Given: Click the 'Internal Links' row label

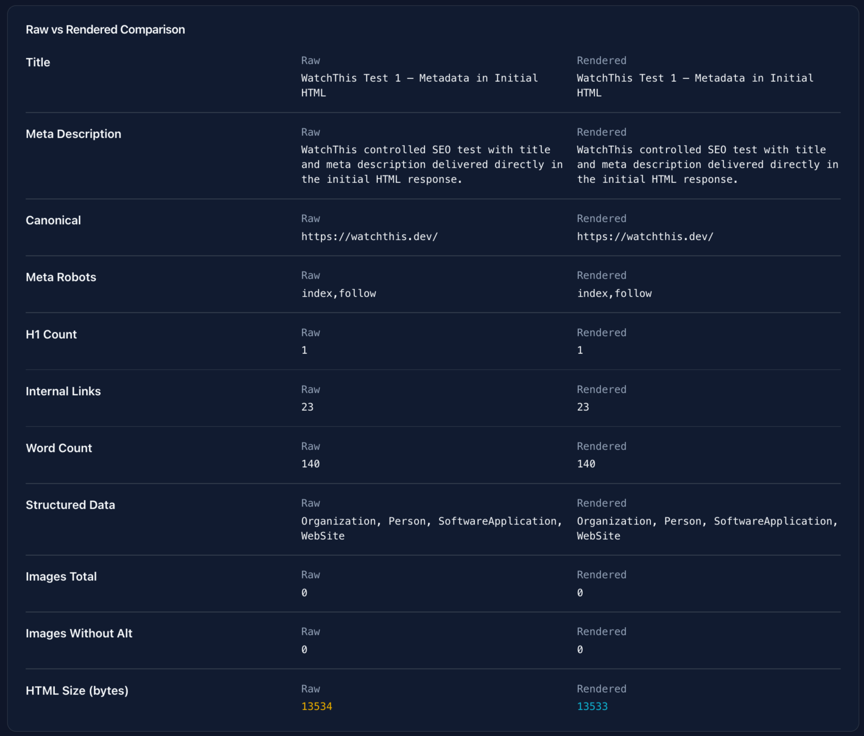Looking at the screenshot, I should click(x=63, y=391).
